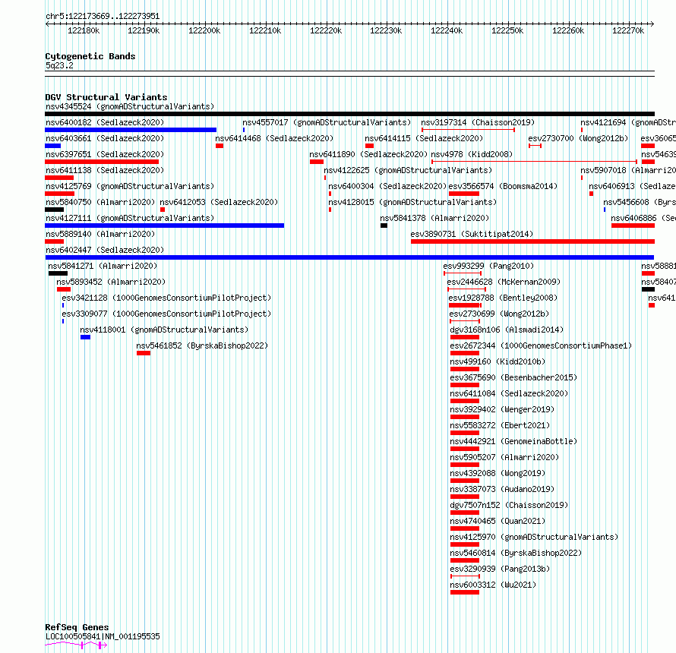Click nsv5841378 Almarri2020 label
The height and width of the screenshot is (653, 676).
434,218
